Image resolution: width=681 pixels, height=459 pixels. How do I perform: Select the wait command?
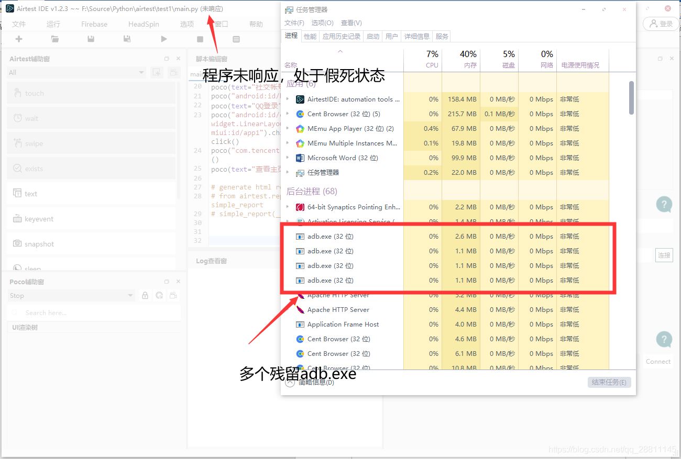(x=91, y=118)
